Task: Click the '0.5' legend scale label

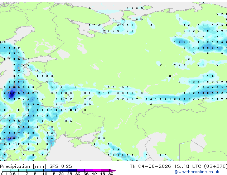Action: click(13, 174)
